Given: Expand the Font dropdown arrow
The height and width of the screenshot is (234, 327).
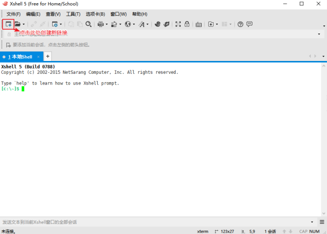Looking at the screenshot, I should click(x=148, y=25).
